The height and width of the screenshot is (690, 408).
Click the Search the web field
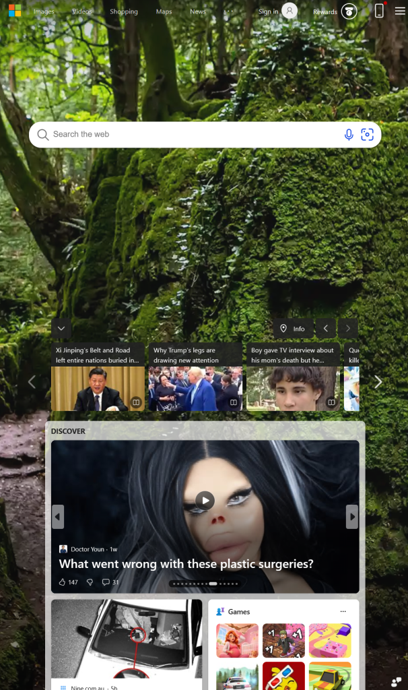click(x=205, y=134)
